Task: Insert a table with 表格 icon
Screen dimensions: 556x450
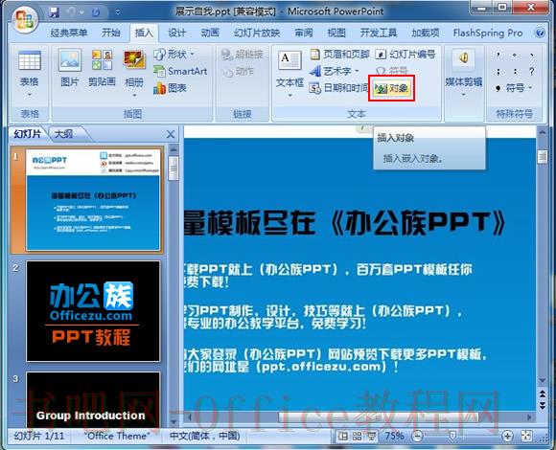Action: [30, 60]
